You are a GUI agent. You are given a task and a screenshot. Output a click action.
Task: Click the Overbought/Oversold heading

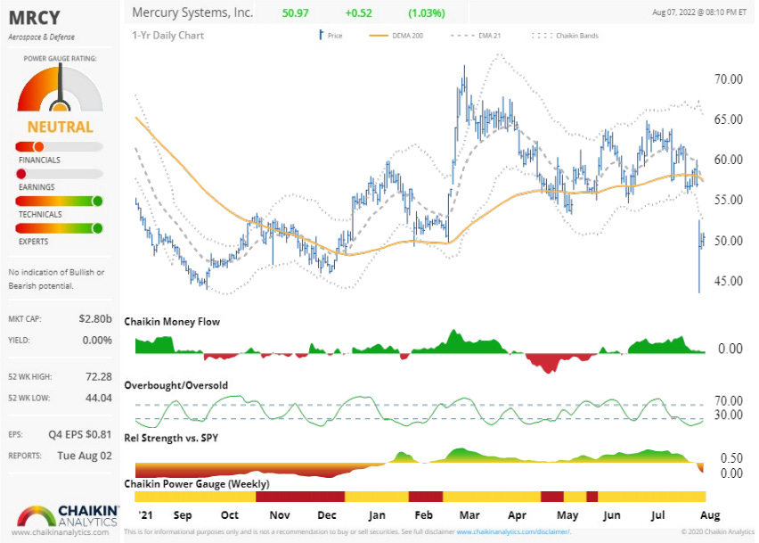coord(175,385)
